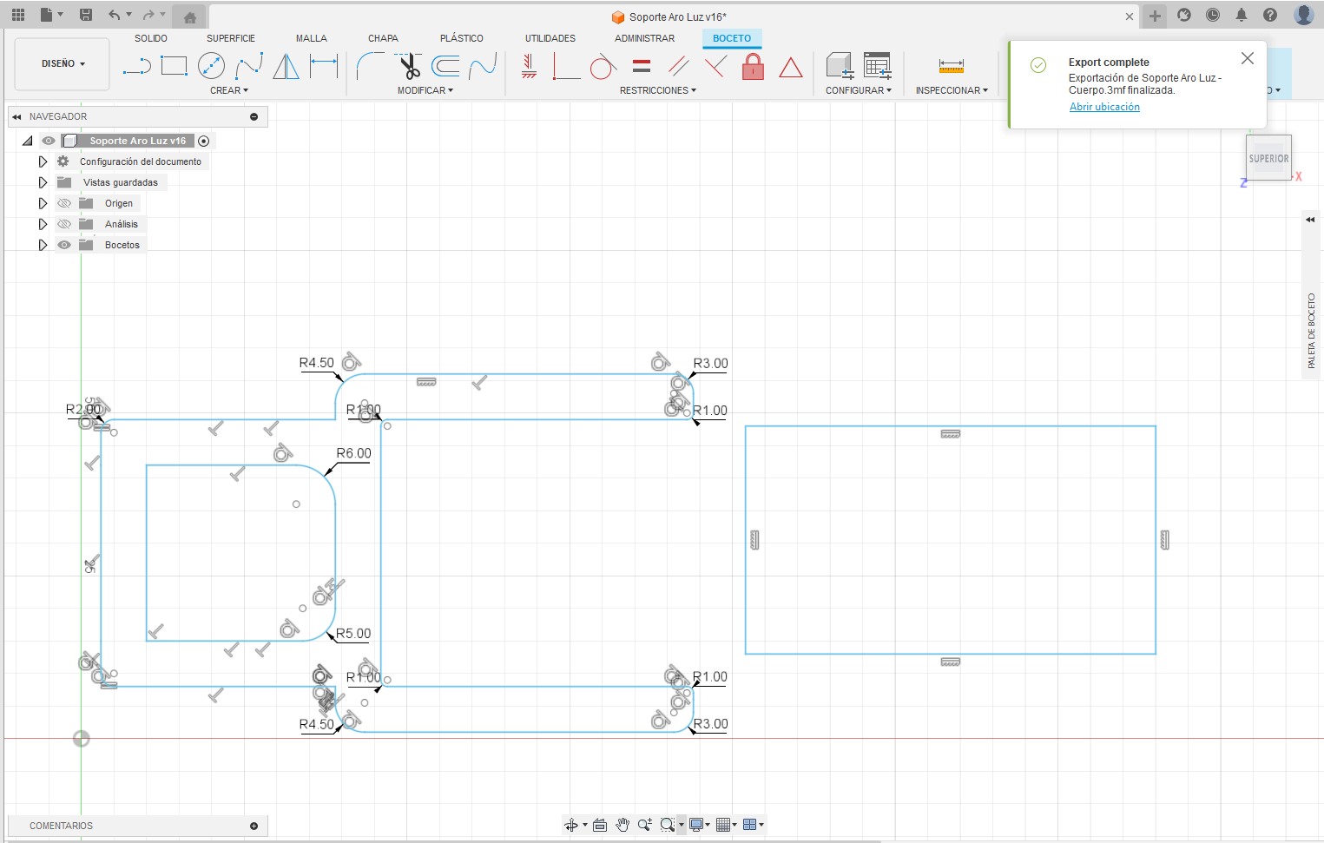
Task: Activate the Soporte Aro Luz v16 component radio
Action: tap(204, 141)
